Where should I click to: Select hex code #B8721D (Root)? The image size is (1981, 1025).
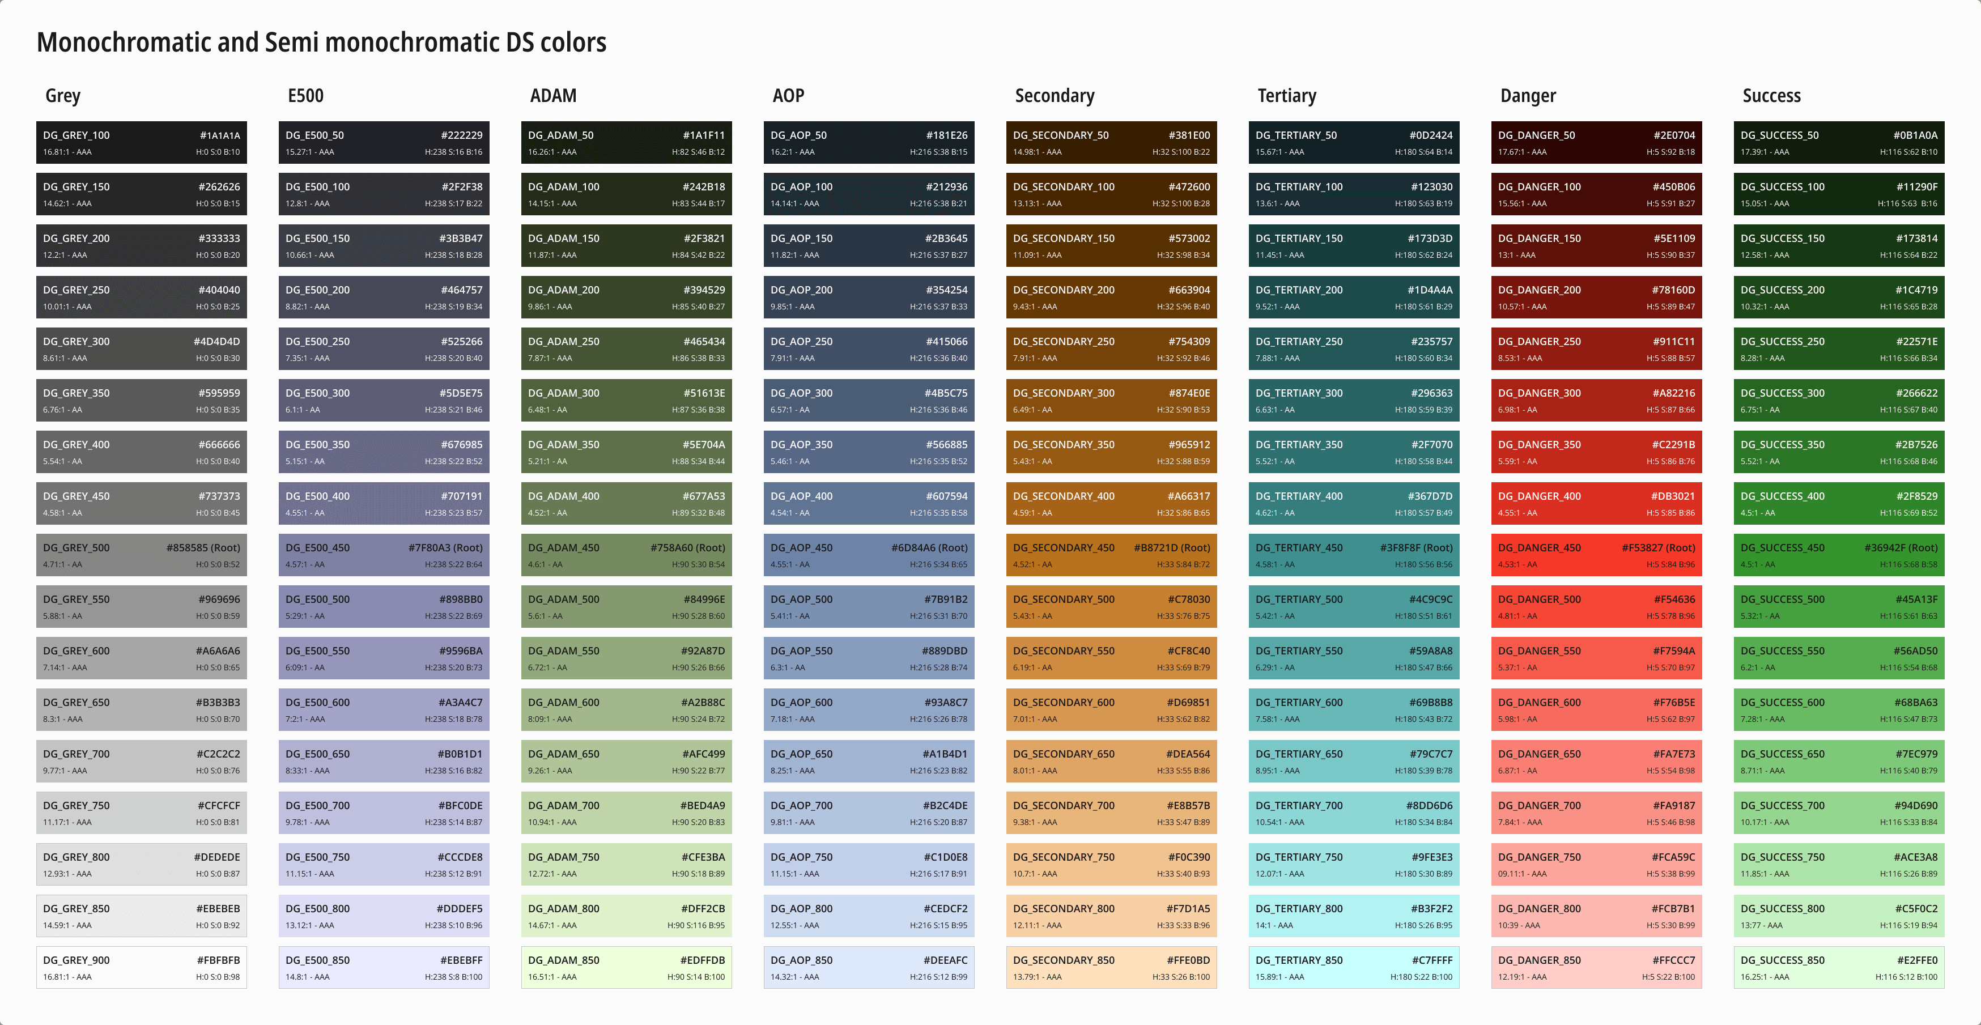(x=1172, y=547)
